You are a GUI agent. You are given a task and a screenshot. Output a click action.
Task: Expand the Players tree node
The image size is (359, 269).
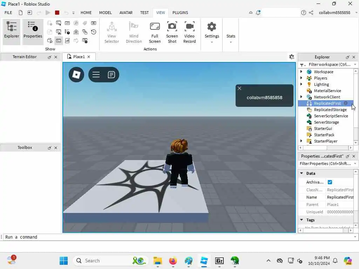(x=301, y=78)
